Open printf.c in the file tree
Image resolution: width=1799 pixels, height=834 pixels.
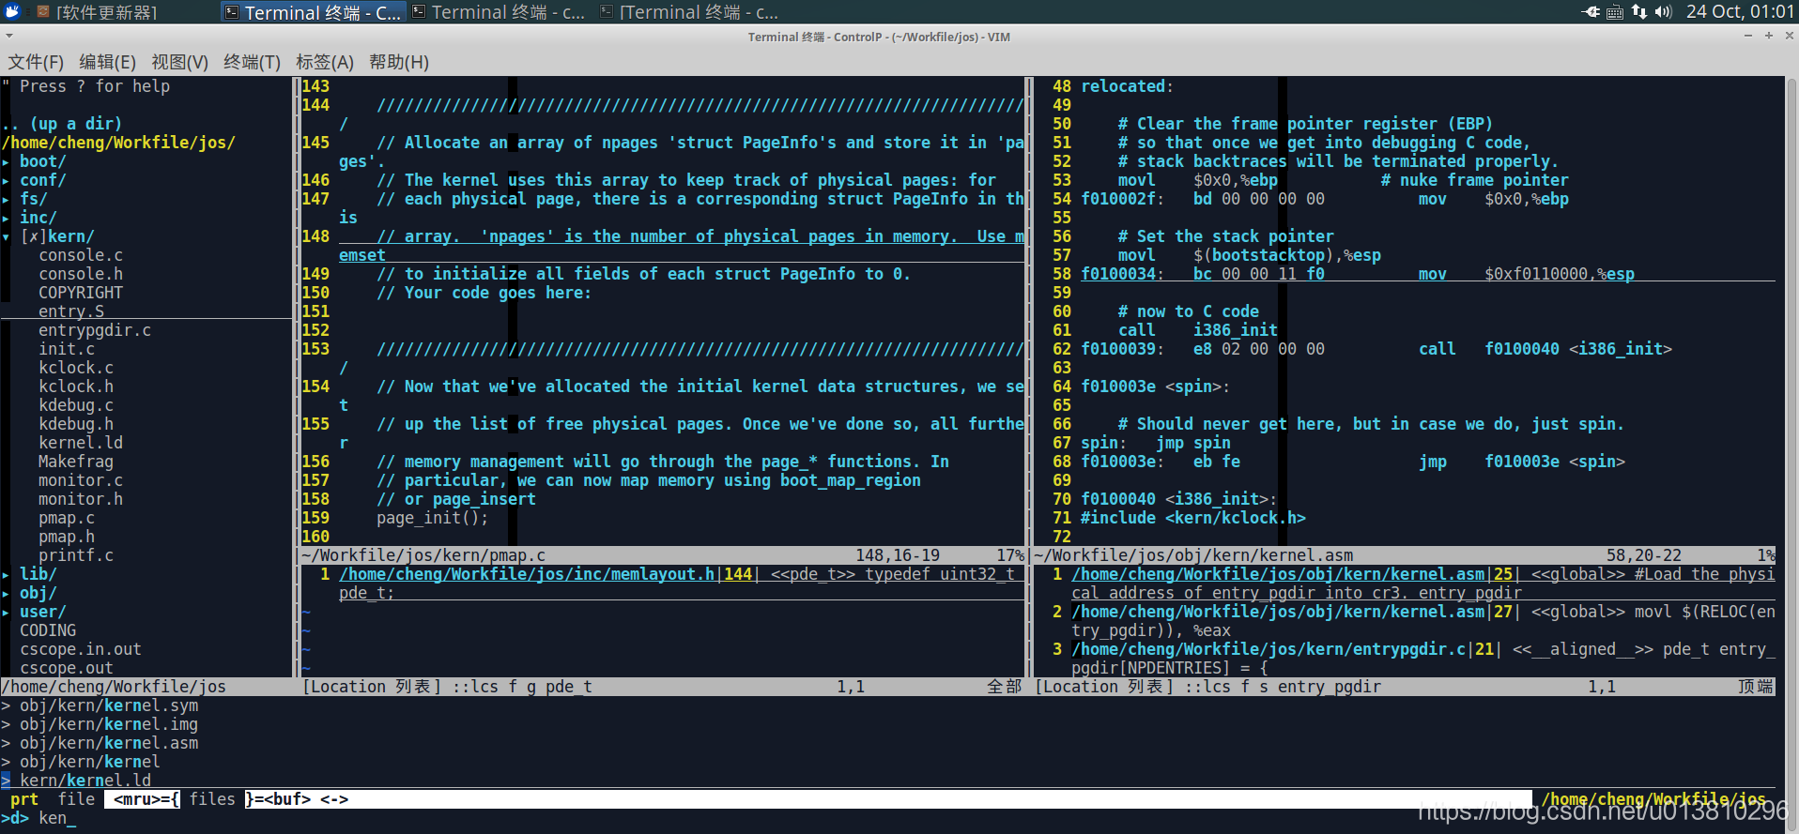pos(76,555)
